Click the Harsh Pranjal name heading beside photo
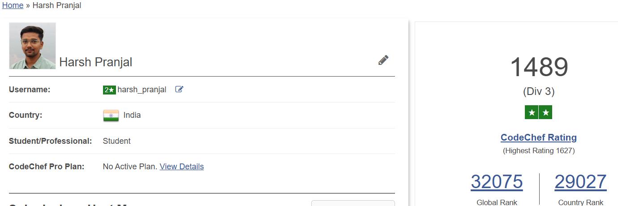Image resolution: width=618 pixels, height=206 pixels. tap(95, 62)
